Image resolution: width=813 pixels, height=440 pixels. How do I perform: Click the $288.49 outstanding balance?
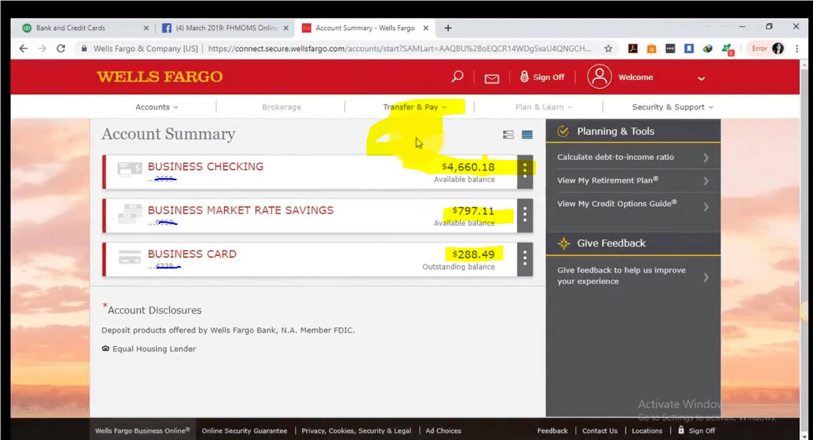point(473,254)
